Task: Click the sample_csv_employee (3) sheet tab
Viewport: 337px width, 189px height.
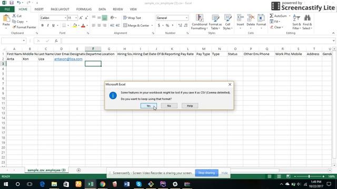Action: pyautogui.click(x=46, y=170)
